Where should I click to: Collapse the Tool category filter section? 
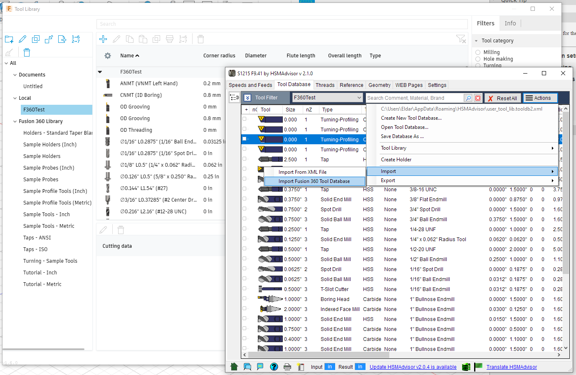(x=476, y=41)
